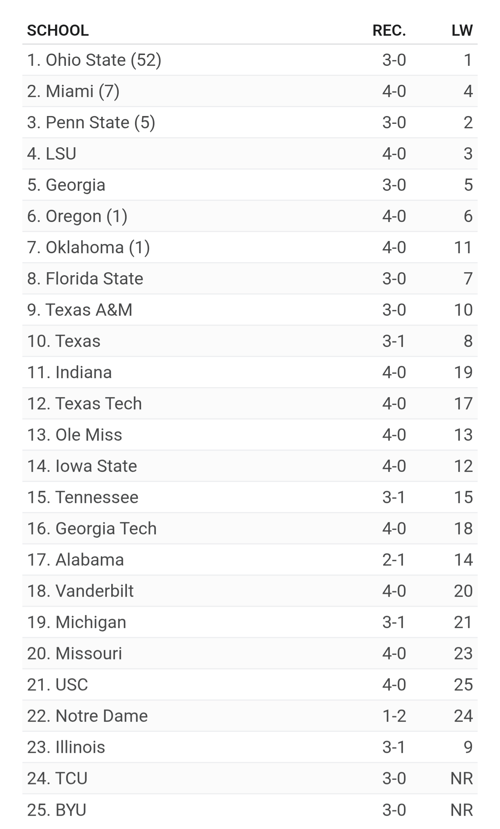The width and height of the screenshot is (500, 829).
Task: Select the Oklahoma (1) school name
Action: (89, 248)
